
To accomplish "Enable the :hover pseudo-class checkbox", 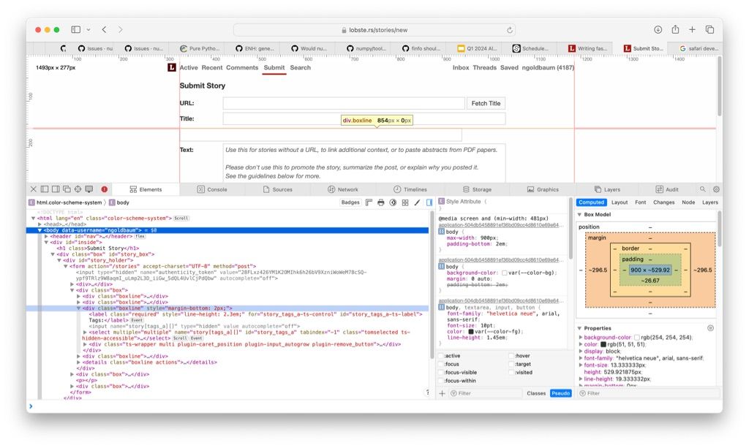I will point(511,356).
